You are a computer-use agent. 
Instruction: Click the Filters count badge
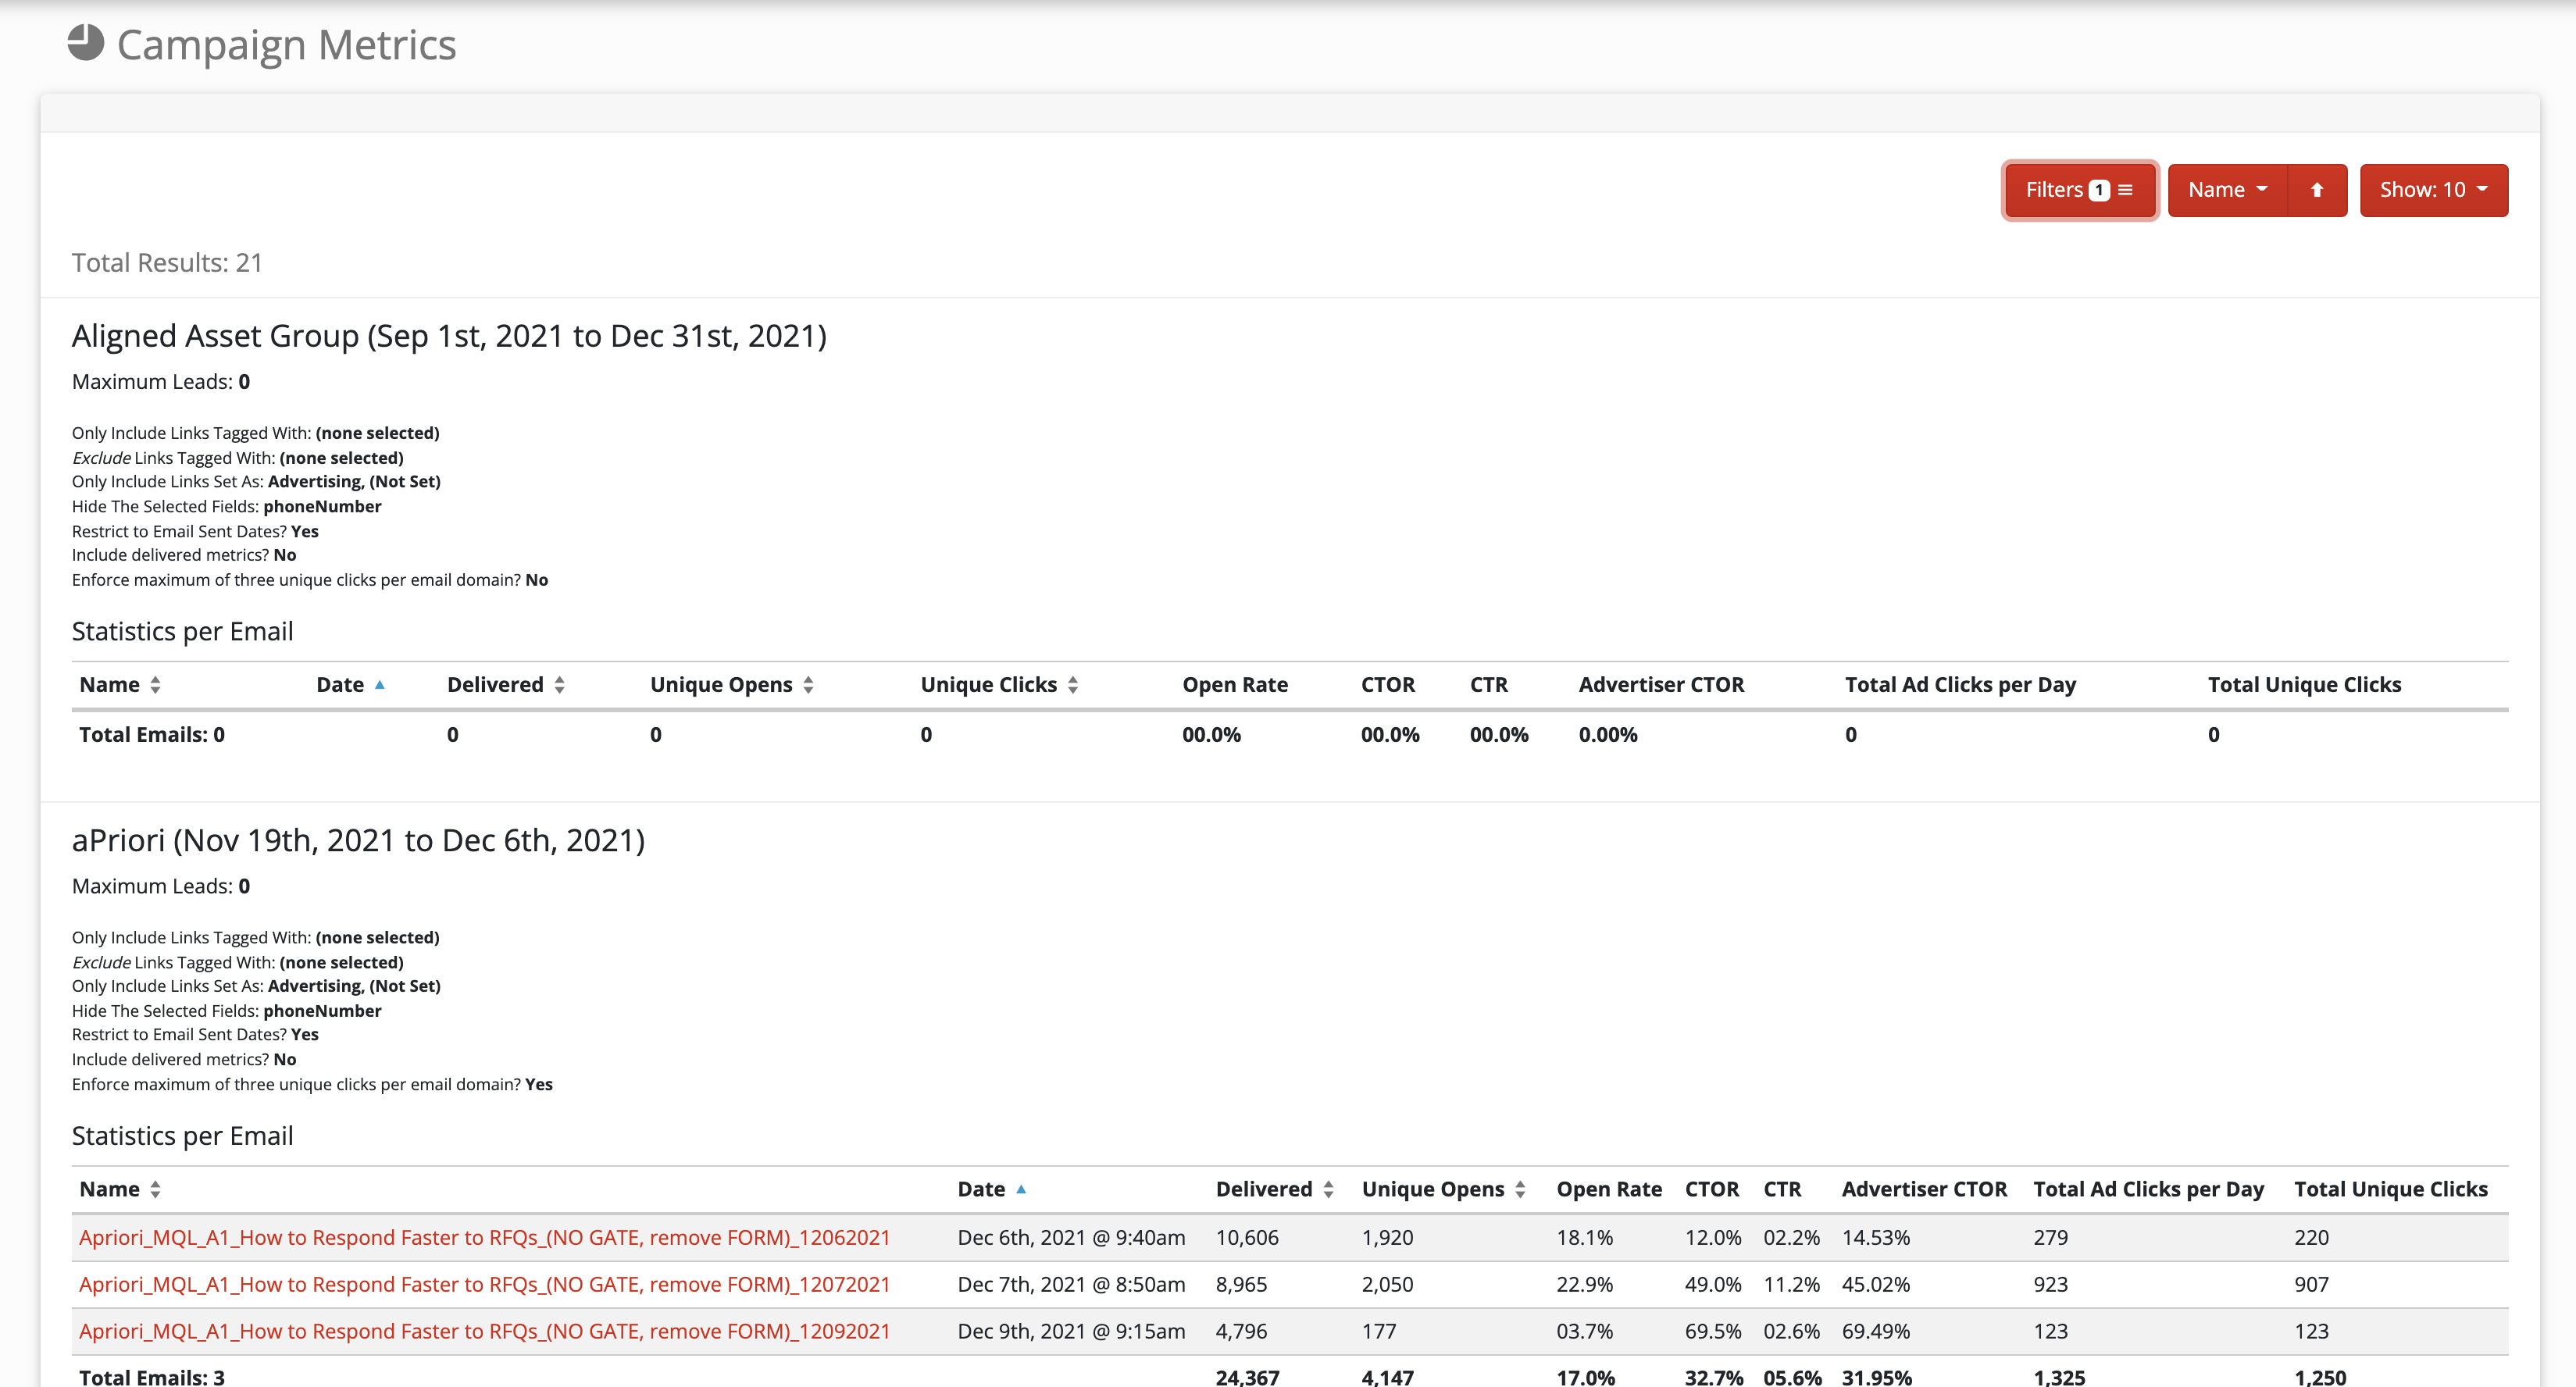pyautogui.click(x=2099, y=190)
